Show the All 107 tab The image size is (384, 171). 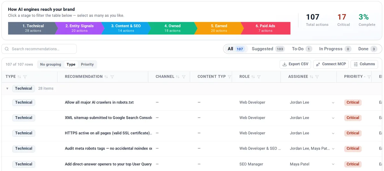pyautogui.click(x=236, y=49)
